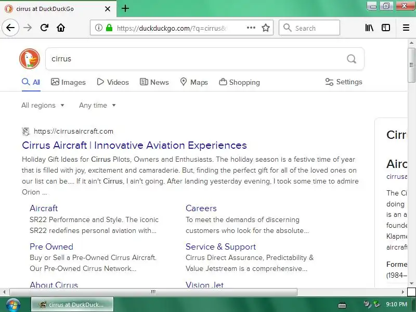Screen dimensions: 416x312
Task: Open the Vision Jet sitelink
Action: click(x=204, y=284)
